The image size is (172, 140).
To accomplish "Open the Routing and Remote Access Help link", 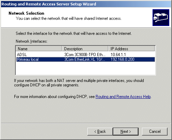I will point(123,97).
